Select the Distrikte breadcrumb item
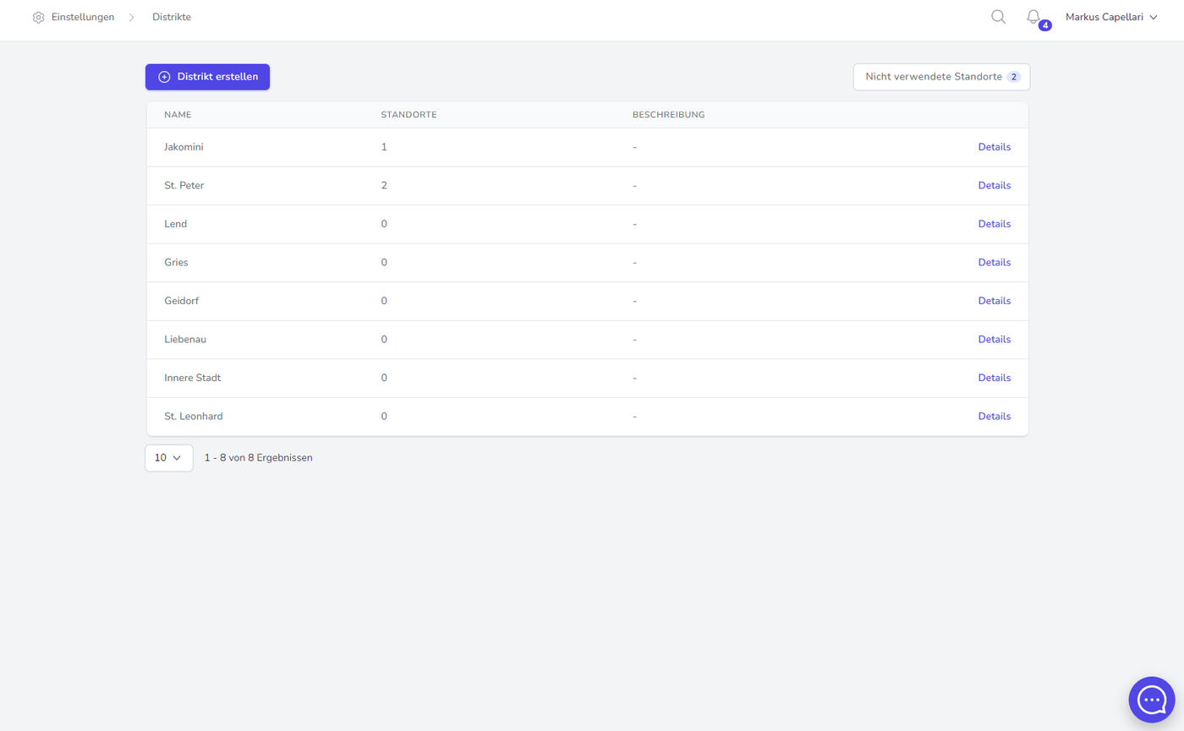This screenshot has height=731, width=1184. [172, 17]
